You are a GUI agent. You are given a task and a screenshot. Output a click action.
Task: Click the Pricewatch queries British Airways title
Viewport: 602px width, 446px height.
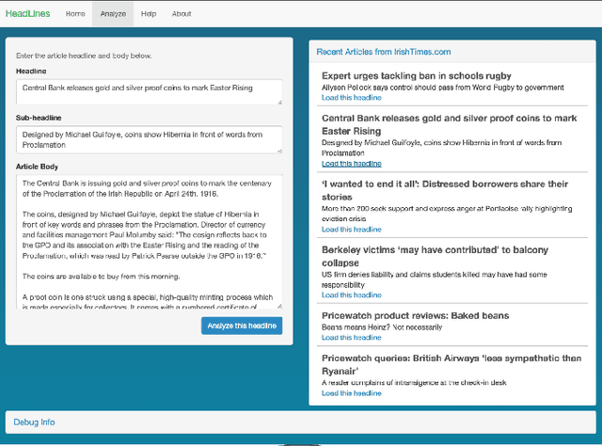tap(451, 364)
